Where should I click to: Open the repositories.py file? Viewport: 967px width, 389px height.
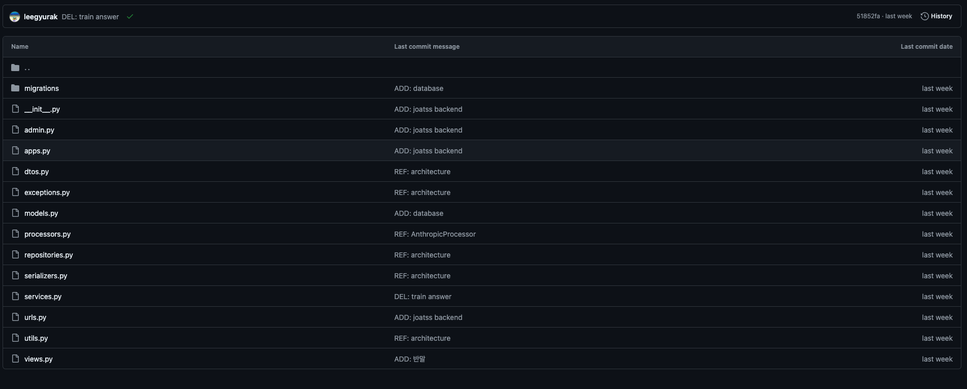[x=48, y=255]
